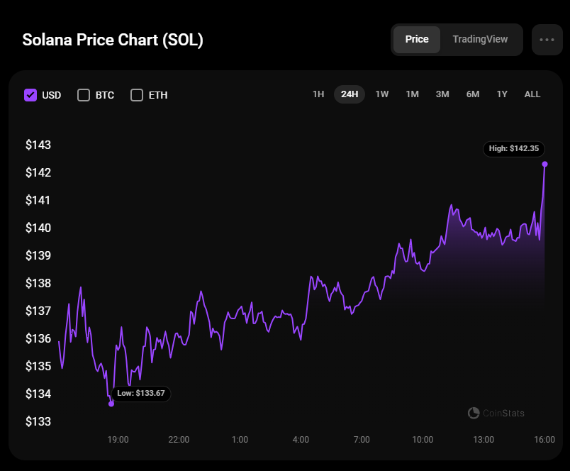
Task: Click the high point marker dot
Action: click(x=544, y=164)
